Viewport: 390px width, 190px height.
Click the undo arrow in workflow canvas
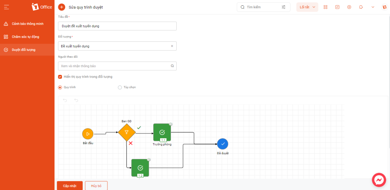[65, 100]
